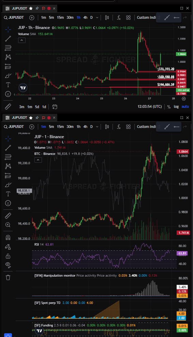This screenshot has width=193, height=337.
Task: Open symbol search JUPUSDT in lower chart toolbar
Action: (x=14, y=127)
